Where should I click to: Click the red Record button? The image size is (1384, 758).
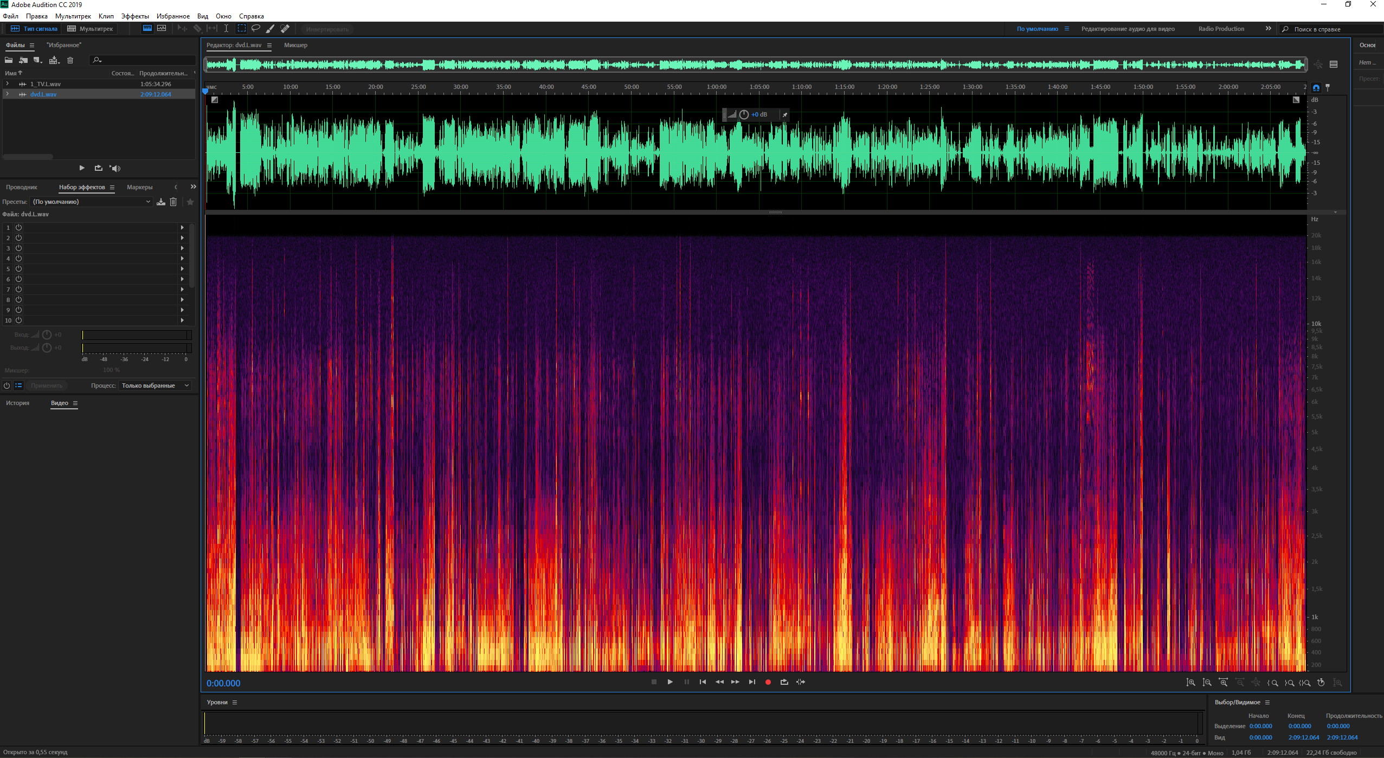click(x=768, y=682)
